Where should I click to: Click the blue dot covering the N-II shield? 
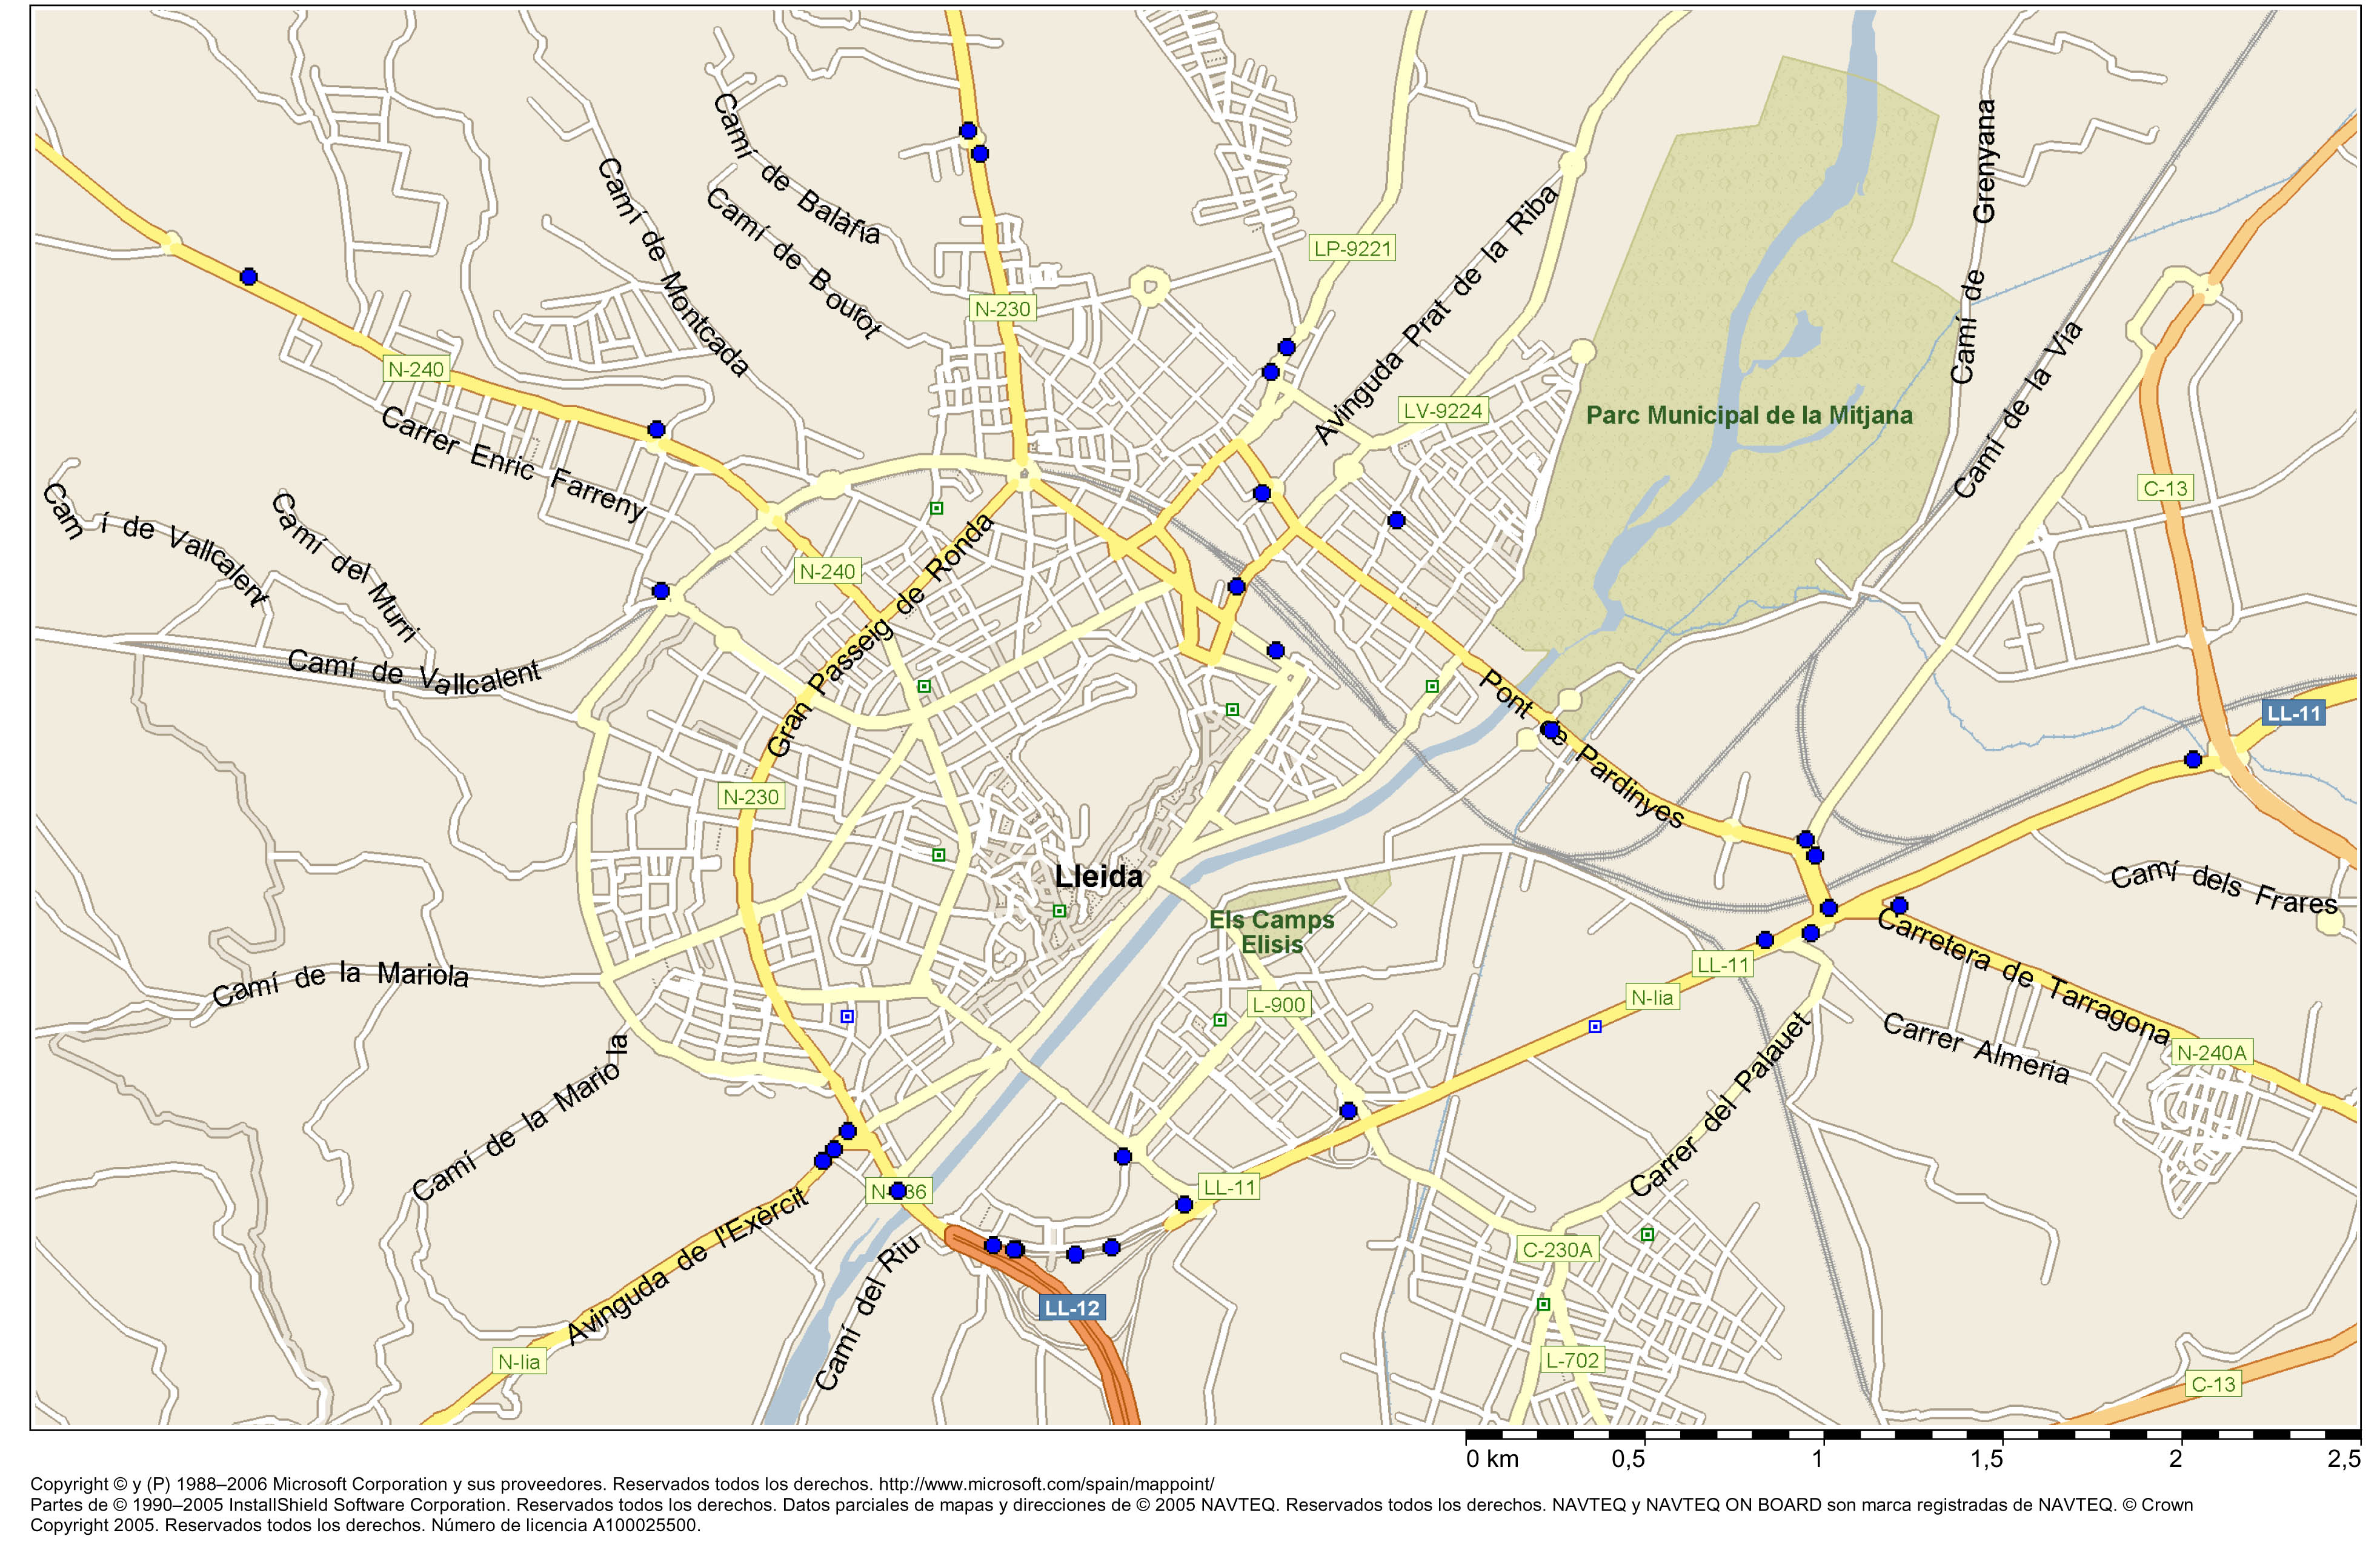pos(898,1191)
